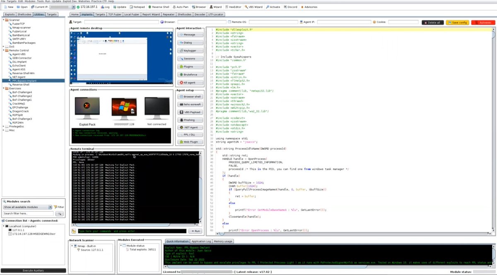Viewport: 497px width, 275px height.
Task: Click the Phishing setup button
Action: 189,120
